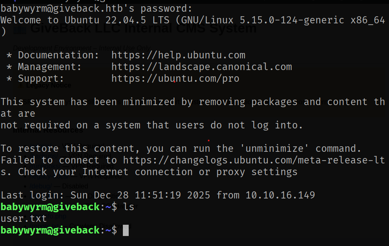The image size is (389, 246).
Task: Click the user.txt filename in output
Action: pyautogui.click(x=24, y=218)
